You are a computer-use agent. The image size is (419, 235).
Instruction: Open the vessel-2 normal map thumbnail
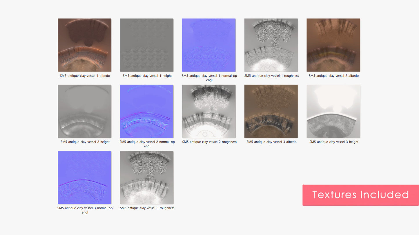pyautogui.click(x=147, y=111)
